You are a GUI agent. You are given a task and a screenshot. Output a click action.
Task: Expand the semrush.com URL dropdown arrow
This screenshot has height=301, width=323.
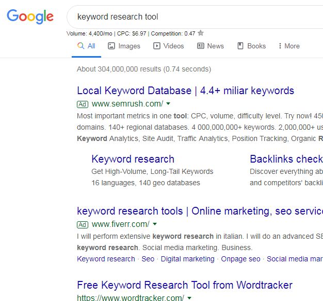tap(168, 103)
